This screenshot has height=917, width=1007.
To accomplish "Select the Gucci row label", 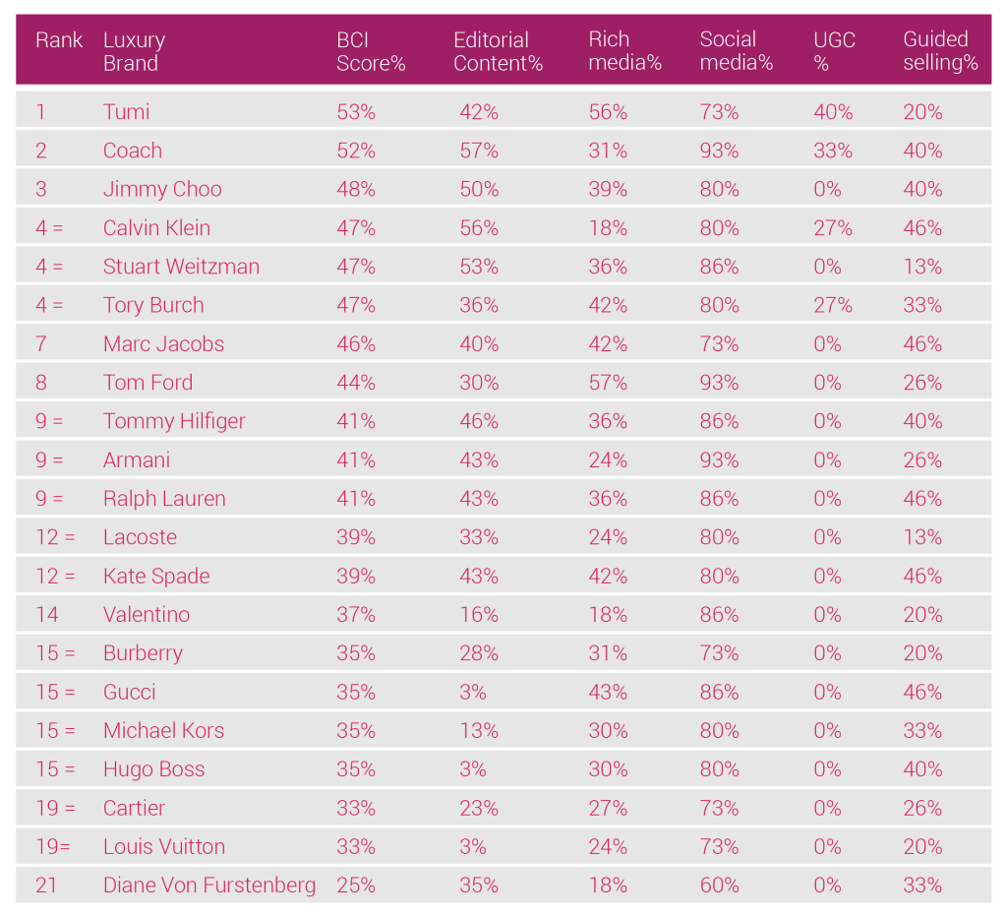I will 130,692.
